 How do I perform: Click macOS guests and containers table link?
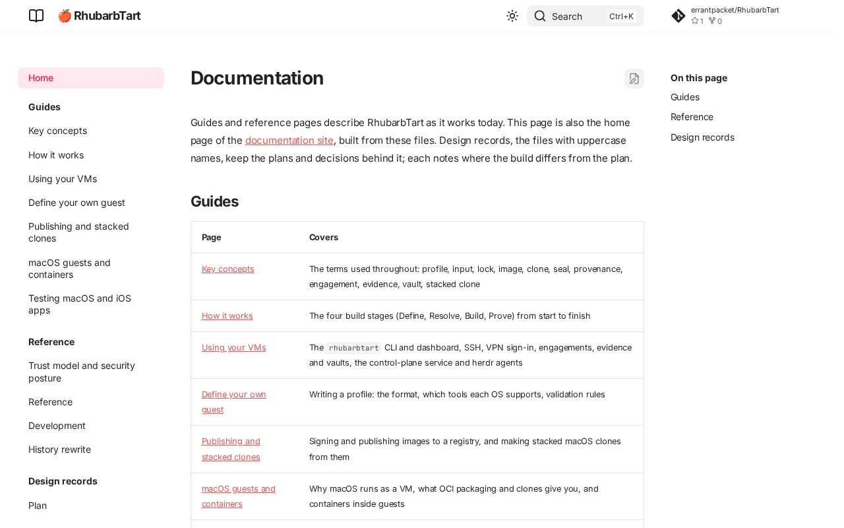pyautogui.click(x=239, y=496)
